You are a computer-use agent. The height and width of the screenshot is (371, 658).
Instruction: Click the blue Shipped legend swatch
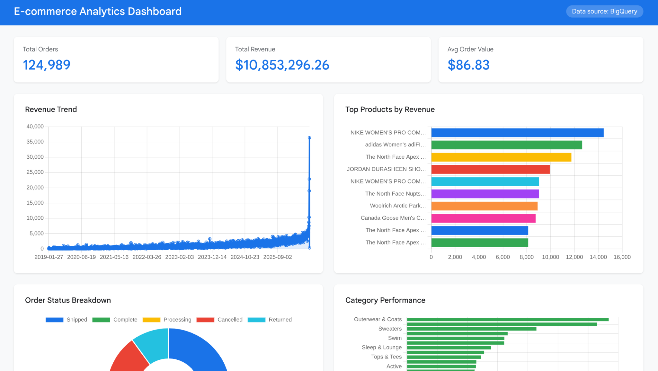point(54,320)
